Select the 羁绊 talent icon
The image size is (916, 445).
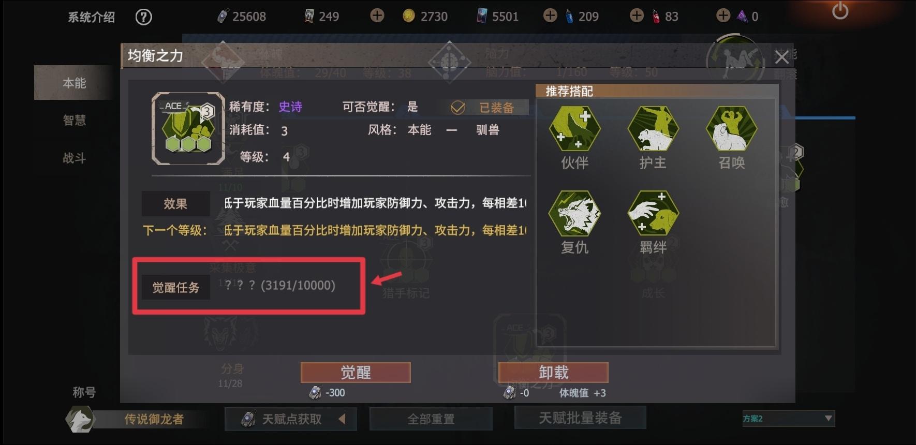pos(653,213)
